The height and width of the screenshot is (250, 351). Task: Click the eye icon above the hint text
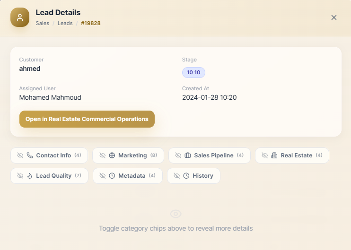[175, 214]
